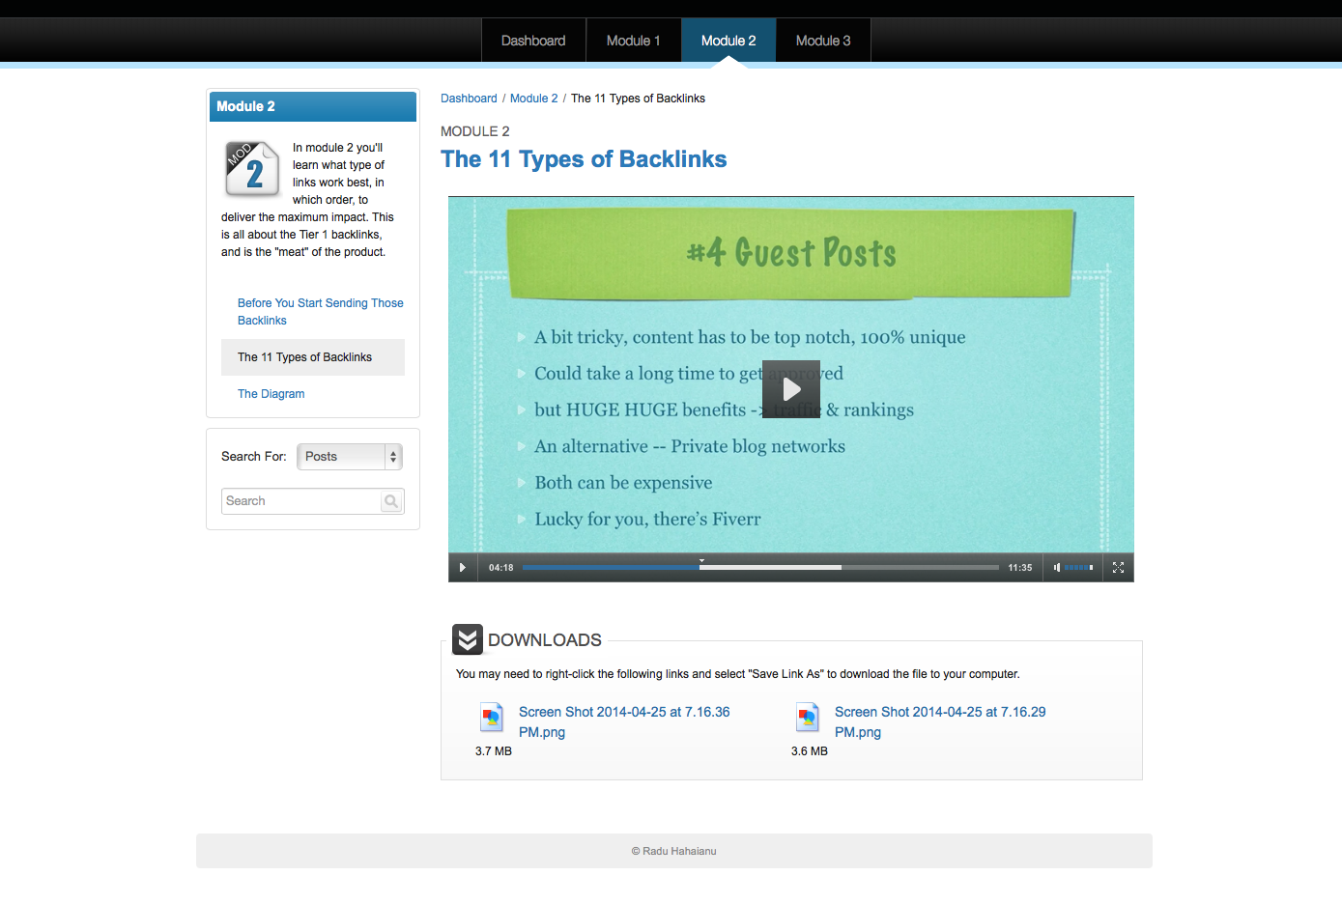Click the large play button overlay on video

(x=790, y=389)
